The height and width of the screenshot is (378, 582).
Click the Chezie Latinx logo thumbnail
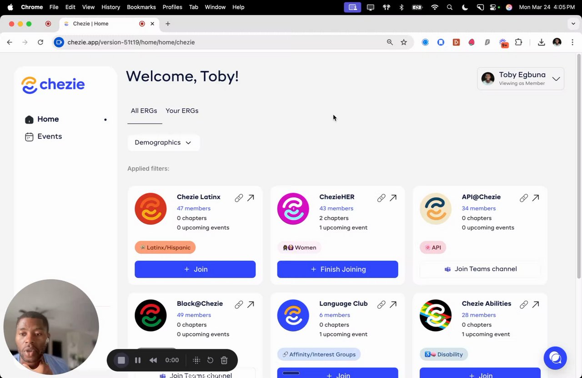point(151,209)
